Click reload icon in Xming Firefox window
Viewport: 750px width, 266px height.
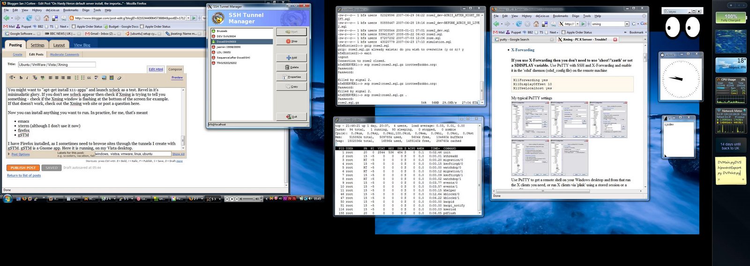tap(518, 23)
